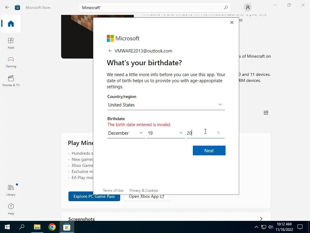The height and width of the screenshot is (233, 310).
Task: Open Privacy & Cookies link
Action: [x=144, y=191]
